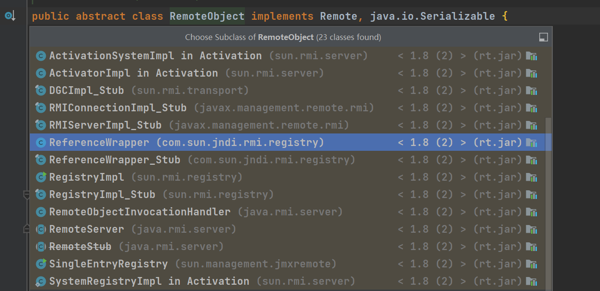The width and height of the screenshot is (600, 291).
Task: Click the RemoteObject class name in code
Action: tap(207, 16)
